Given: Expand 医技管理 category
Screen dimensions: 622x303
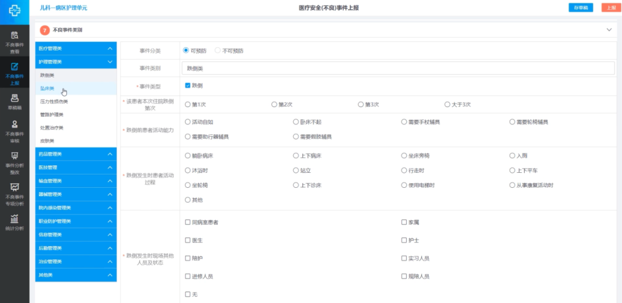Looking at the screenshot, I should click(76, 168).
